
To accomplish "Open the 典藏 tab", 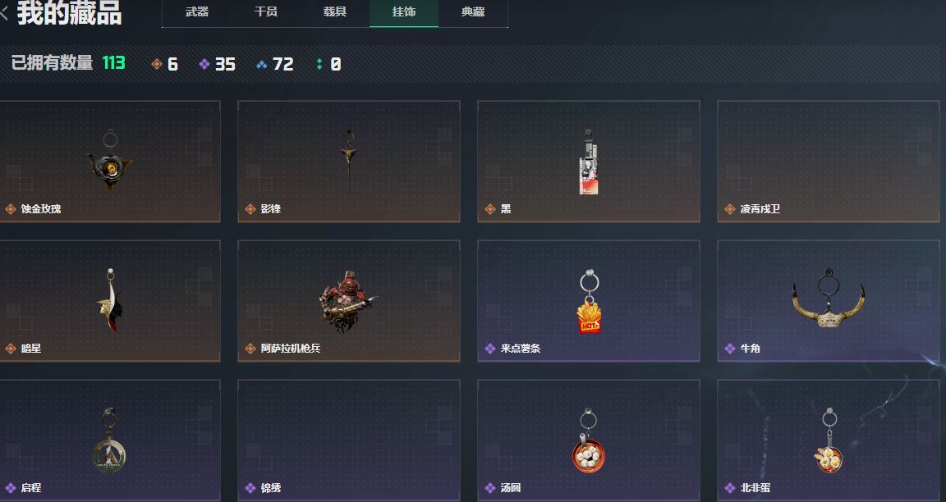I will [x=473, y=12].
